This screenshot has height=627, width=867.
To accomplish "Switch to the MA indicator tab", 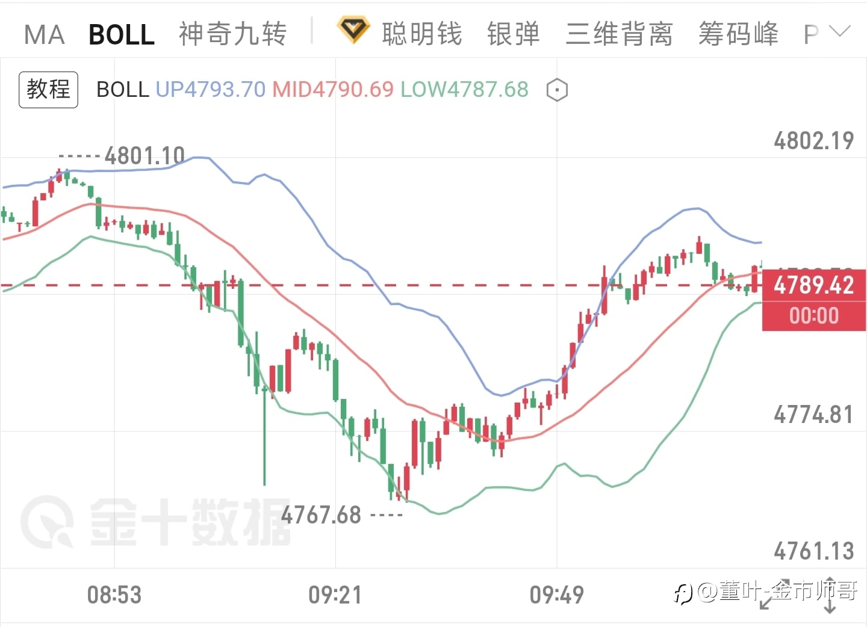I will pos(44,34).
